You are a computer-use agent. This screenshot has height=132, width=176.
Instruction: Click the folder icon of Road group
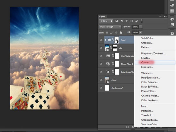pos(109,40)
